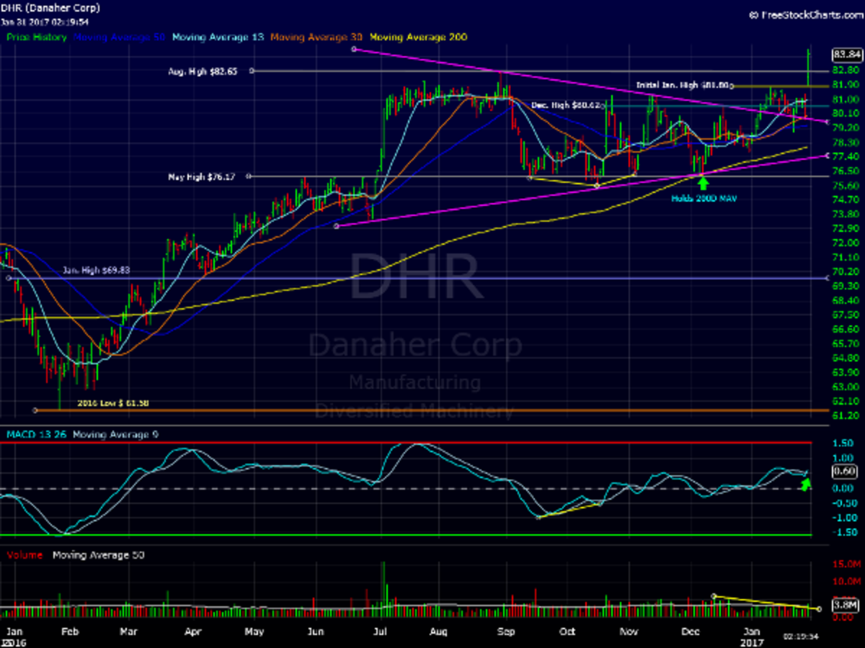
Task: Click the 2016 Low $ 61.58 annotation label
Action: point(112,403)
